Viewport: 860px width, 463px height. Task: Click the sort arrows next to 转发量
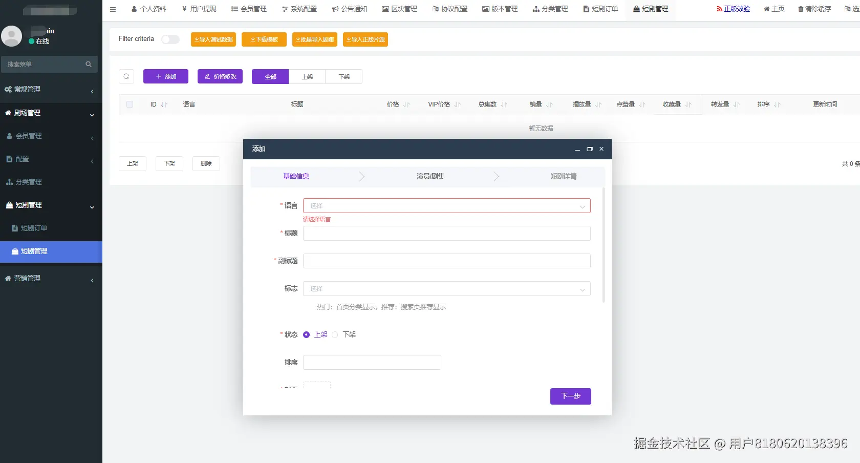[x=737, y=104]
